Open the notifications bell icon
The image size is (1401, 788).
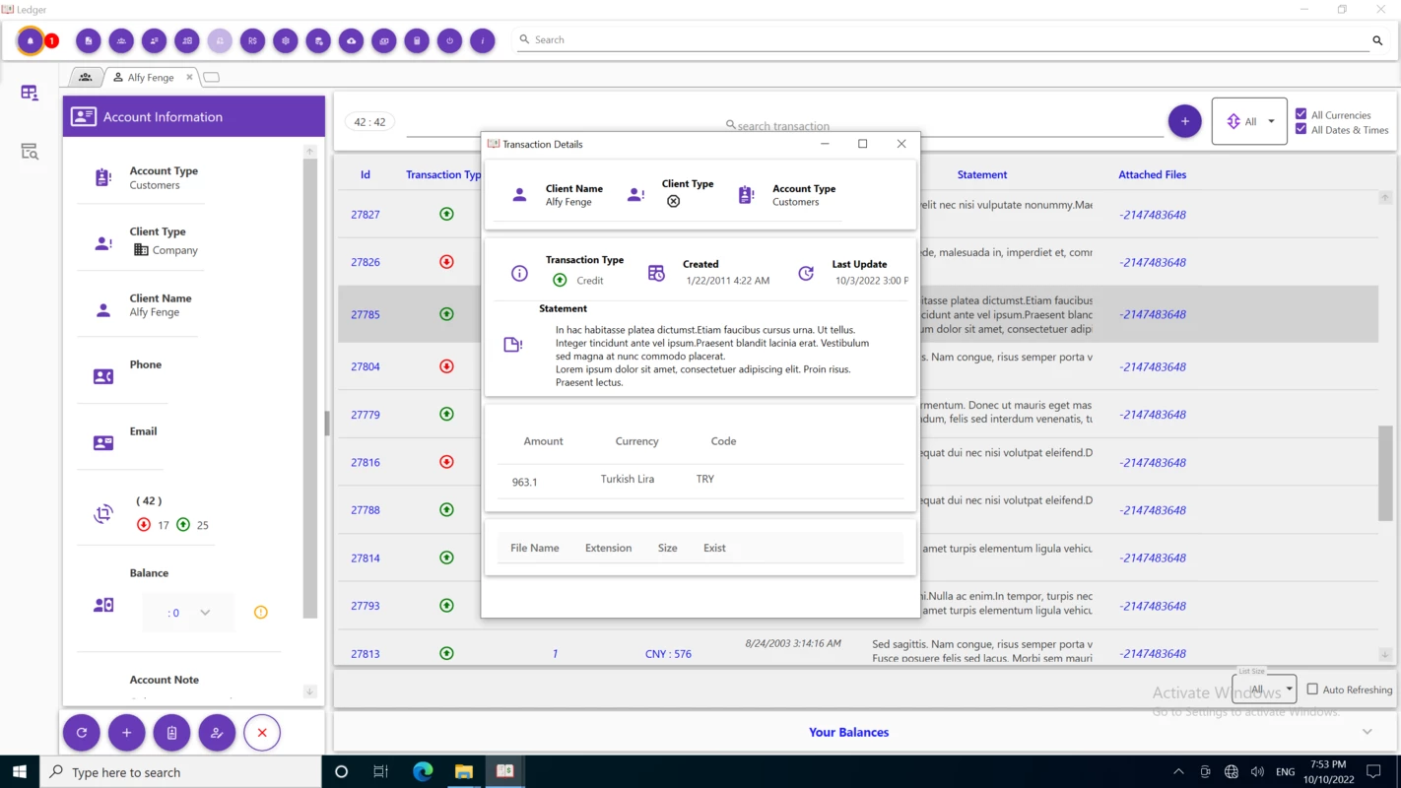[31, 40]
